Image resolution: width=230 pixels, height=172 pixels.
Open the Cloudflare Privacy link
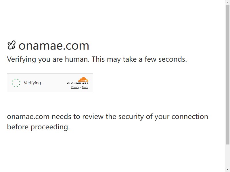(x=75, y=87)
